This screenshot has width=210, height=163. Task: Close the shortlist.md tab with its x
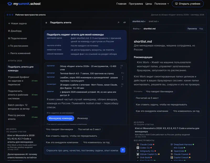coord(145,22)
